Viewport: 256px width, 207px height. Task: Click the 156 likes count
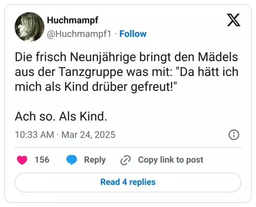[42, 160]
